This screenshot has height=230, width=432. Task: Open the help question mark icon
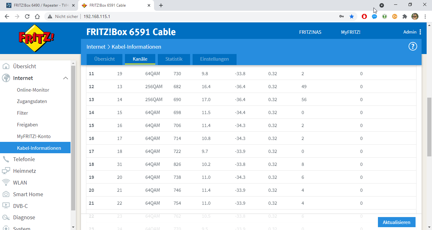(x=413, y=47)
